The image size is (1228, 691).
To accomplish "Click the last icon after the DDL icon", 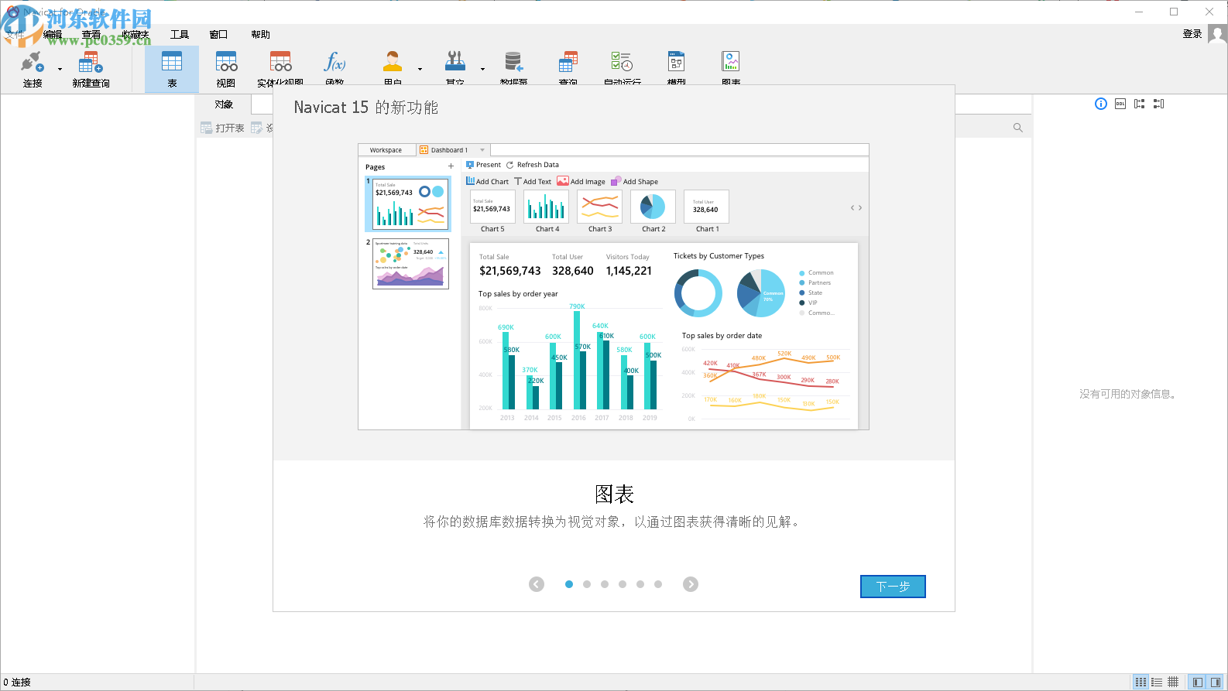I will pos(1159,104).
